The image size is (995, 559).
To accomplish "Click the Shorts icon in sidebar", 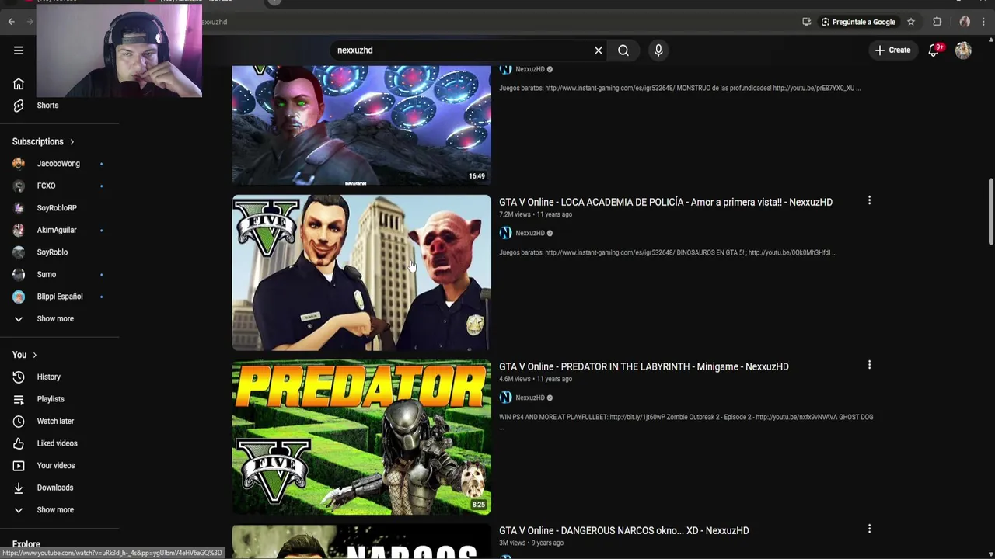I will coord(19,106).
